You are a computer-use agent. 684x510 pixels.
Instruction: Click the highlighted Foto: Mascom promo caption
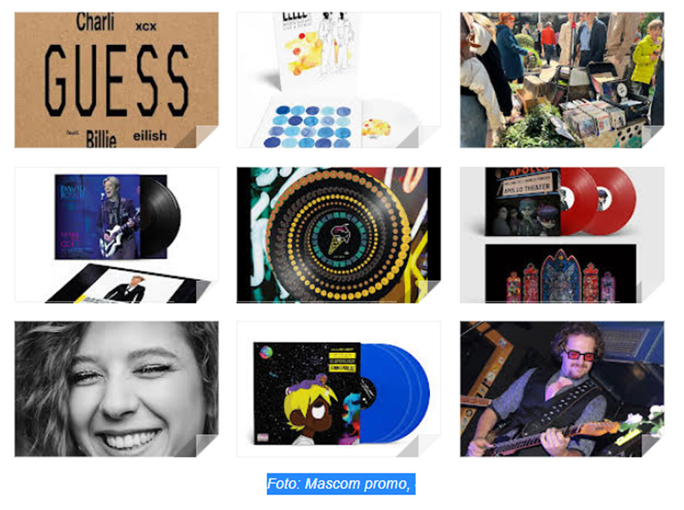341,484
